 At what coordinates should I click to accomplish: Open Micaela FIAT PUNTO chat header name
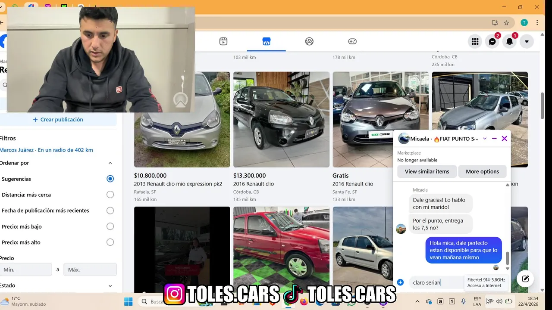click(x=444, y=139)
